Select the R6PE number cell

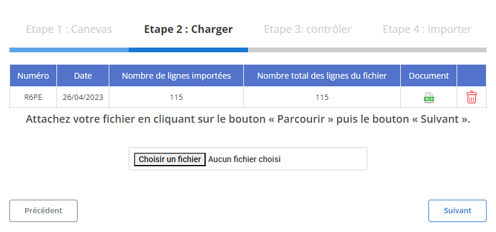pos(33,97)
